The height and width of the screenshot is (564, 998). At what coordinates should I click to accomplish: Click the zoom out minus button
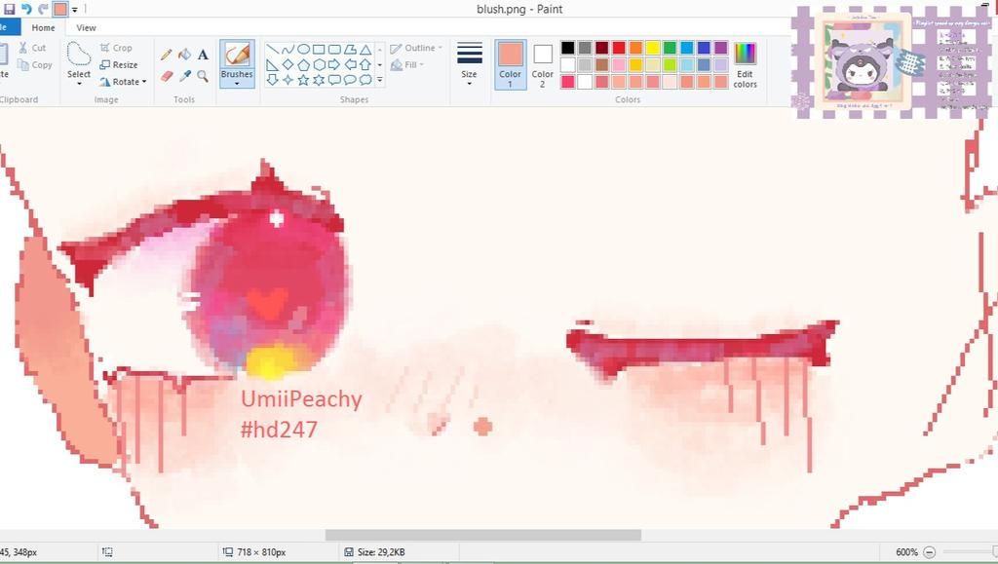click(x=929, y=552)
